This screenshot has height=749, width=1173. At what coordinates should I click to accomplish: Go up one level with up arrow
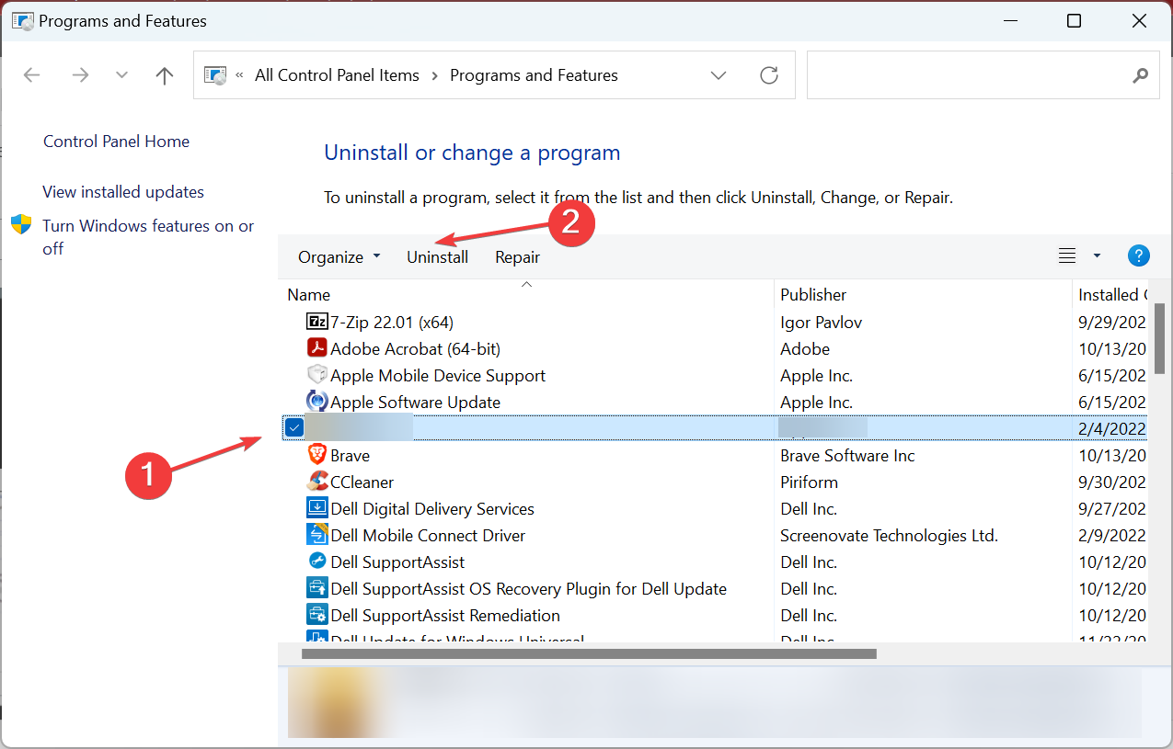[x=165, y=75]
